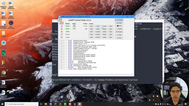The width and height of the screenshot is (189, 106).
Task: Open File Explorer from the taskbar
Action: 46,104
